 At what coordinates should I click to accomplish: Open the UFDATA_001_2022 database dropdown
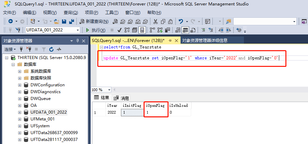tap(78, 30)
